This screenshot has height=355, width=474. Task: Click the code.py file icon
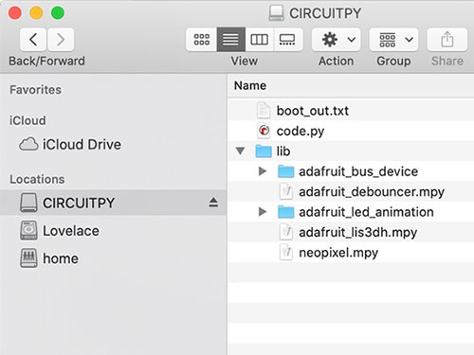(264, 131)
